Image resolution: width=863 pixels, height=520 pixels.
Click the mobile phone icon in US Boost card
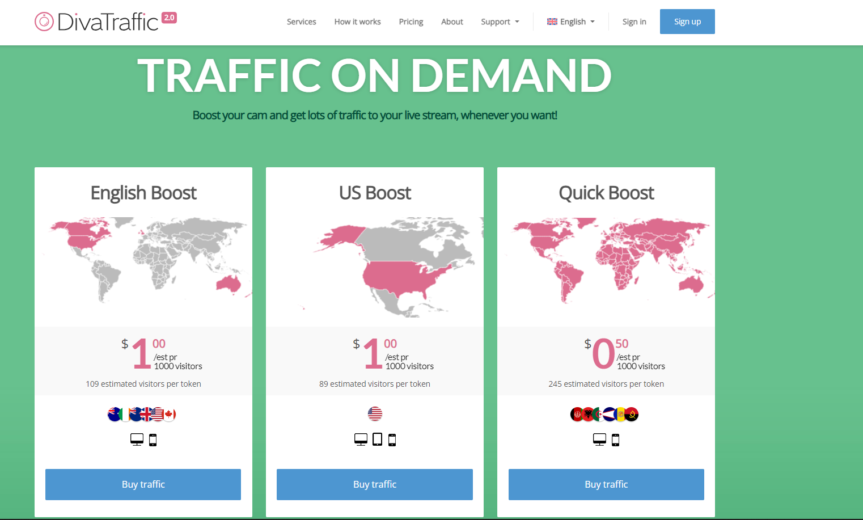392,439
